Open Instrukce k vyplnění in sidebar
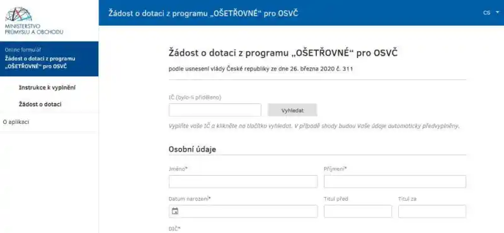This screenshot has width=504, height=233. 47,88
